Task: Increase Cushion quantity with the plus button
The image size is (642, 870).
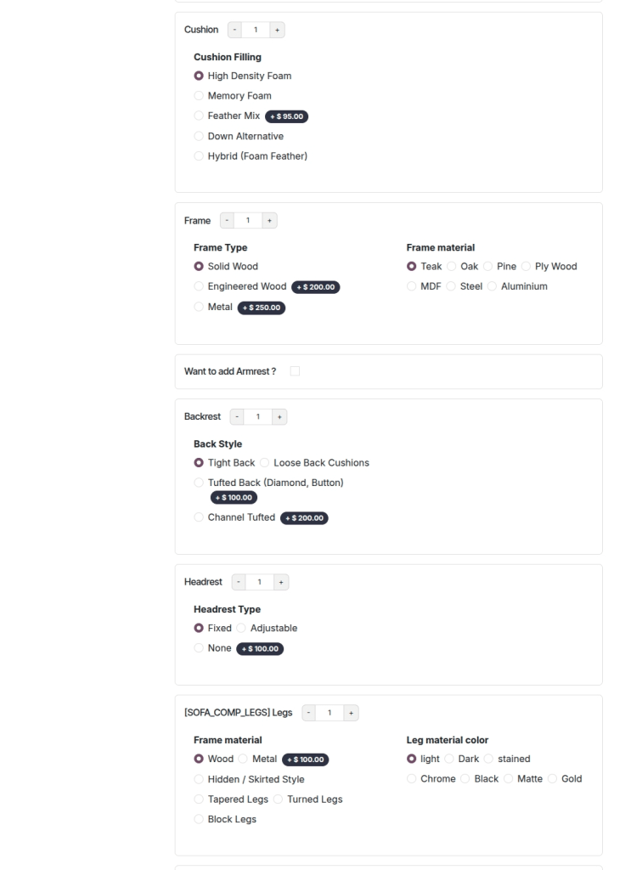Action: tap(276, 29)
